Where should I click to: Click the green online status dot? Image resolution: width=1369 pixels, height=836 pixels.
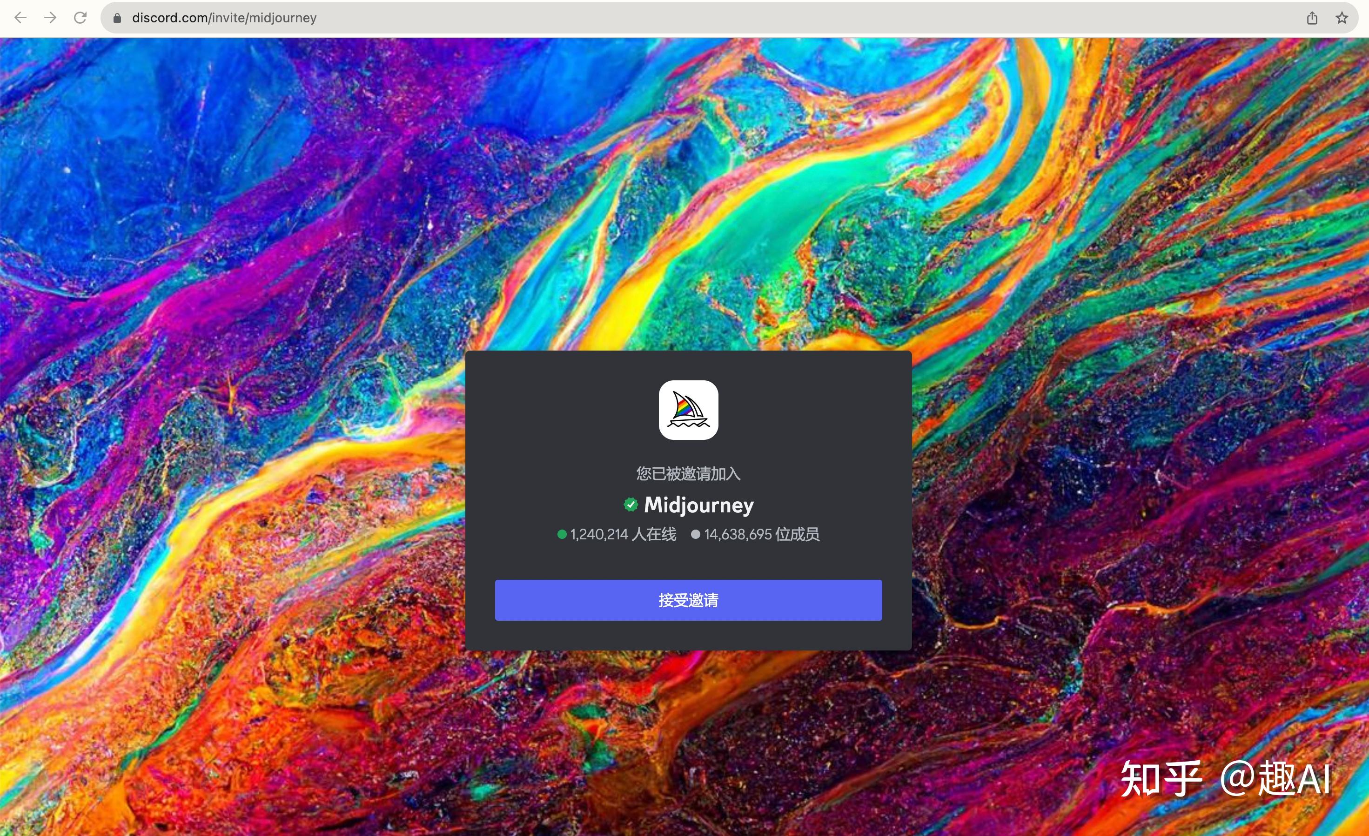tap(562, 534)
